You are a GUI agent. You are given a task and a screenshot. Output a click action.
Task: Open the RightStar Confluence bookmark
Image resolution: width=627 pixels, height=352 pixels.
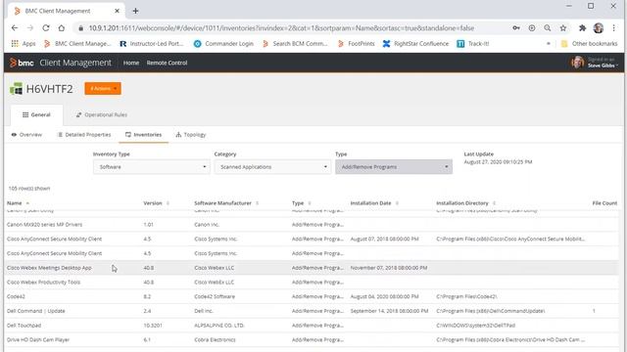415,43
